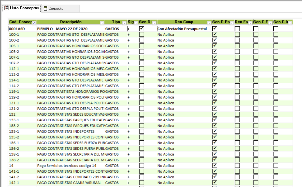Enable Gen.Fa checkbox for concept 105-1
This screenshot has height=187, width=302.
(x=237, y=46)
